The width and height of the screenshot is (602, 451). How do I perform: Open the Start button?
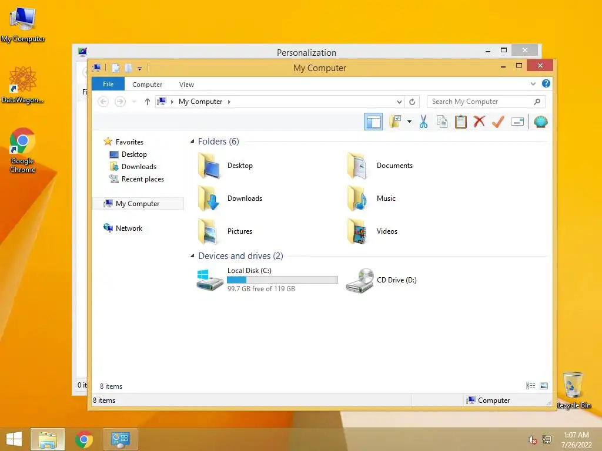pyautogui.click(x=14, y=439)
